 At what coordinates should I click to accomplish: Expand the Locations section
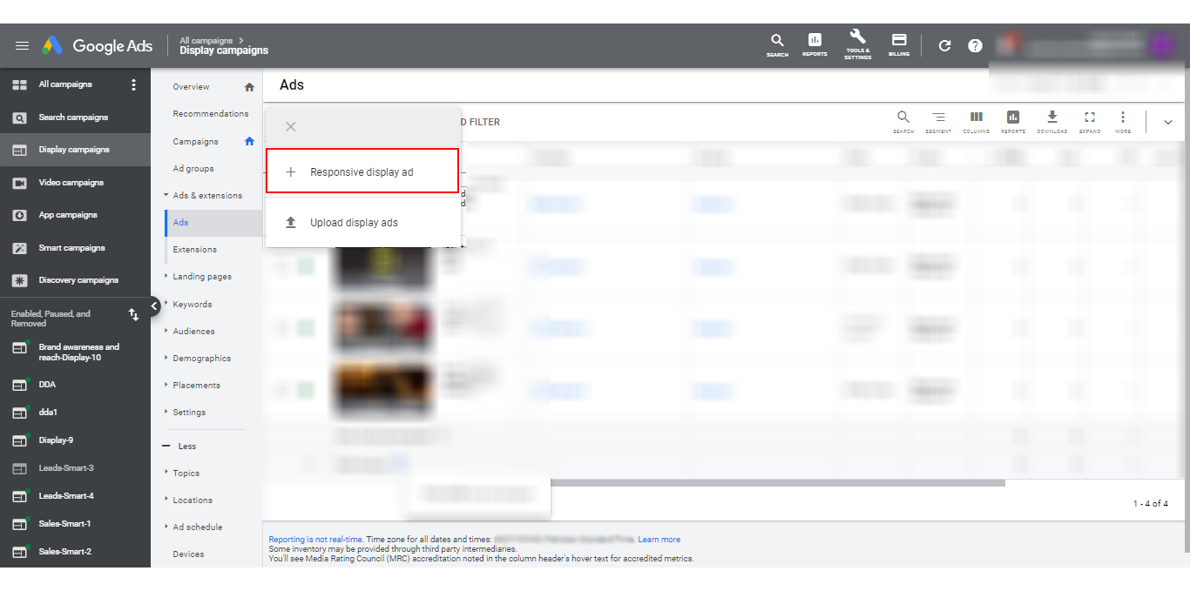coord(192,500)
